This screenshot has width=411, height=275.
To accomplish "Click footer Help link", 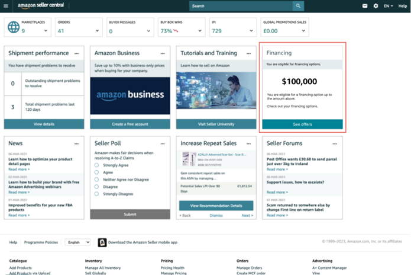I will coord(13,242).
